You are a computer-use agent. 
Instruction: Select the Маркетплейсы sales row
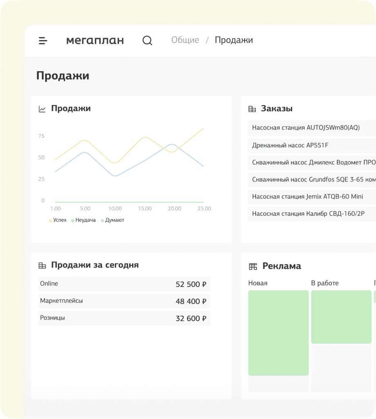tap(124, 301)
